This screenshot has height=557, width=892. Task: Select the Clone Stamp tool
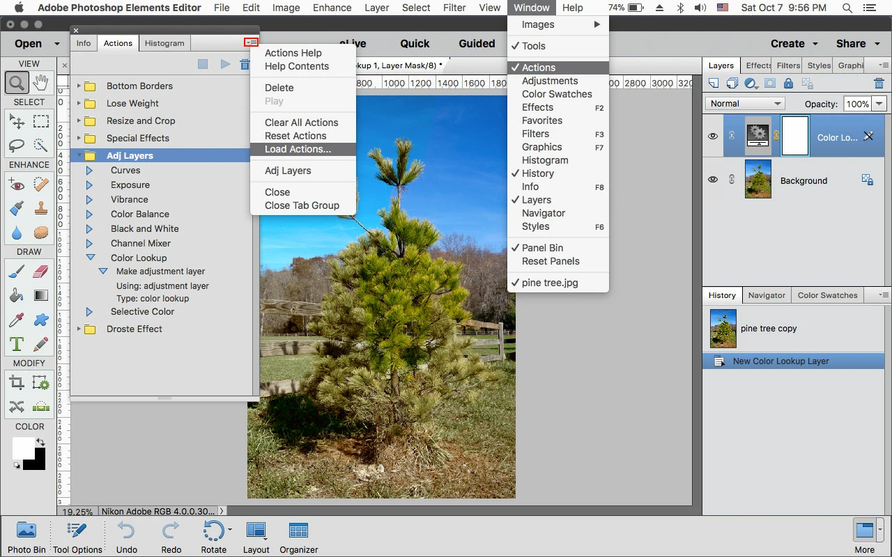point(41,208)
